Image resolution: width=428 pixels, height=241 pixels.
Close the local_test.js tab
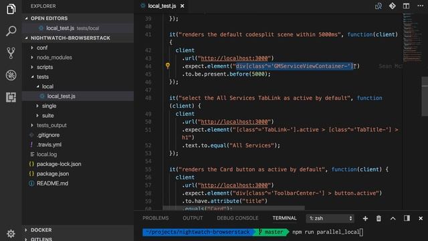[182, 6]
